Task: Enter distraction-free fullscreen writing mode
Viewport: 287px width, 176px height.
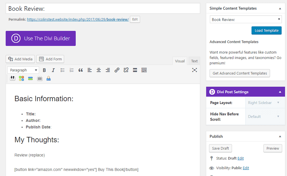Action: 194,70
